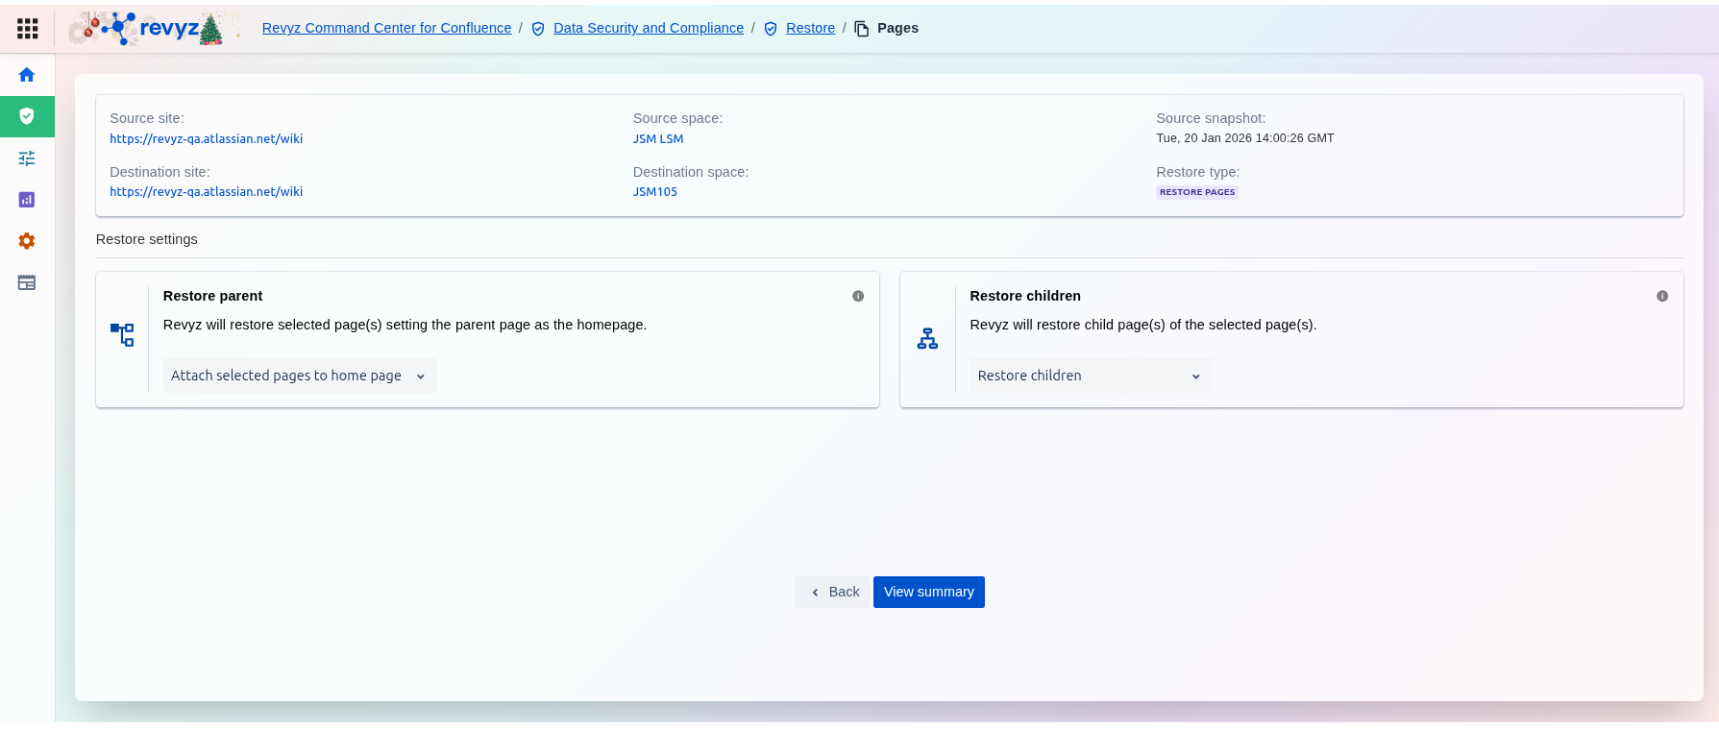Open the JSM LSM source space link
1719x729 pixels.
click(658, 138)
